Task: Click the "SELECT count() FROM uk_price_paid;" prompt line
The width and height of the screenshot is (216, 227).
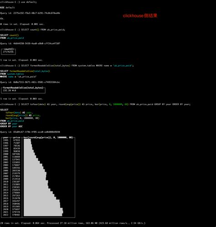Action: (x=32, y=30)
